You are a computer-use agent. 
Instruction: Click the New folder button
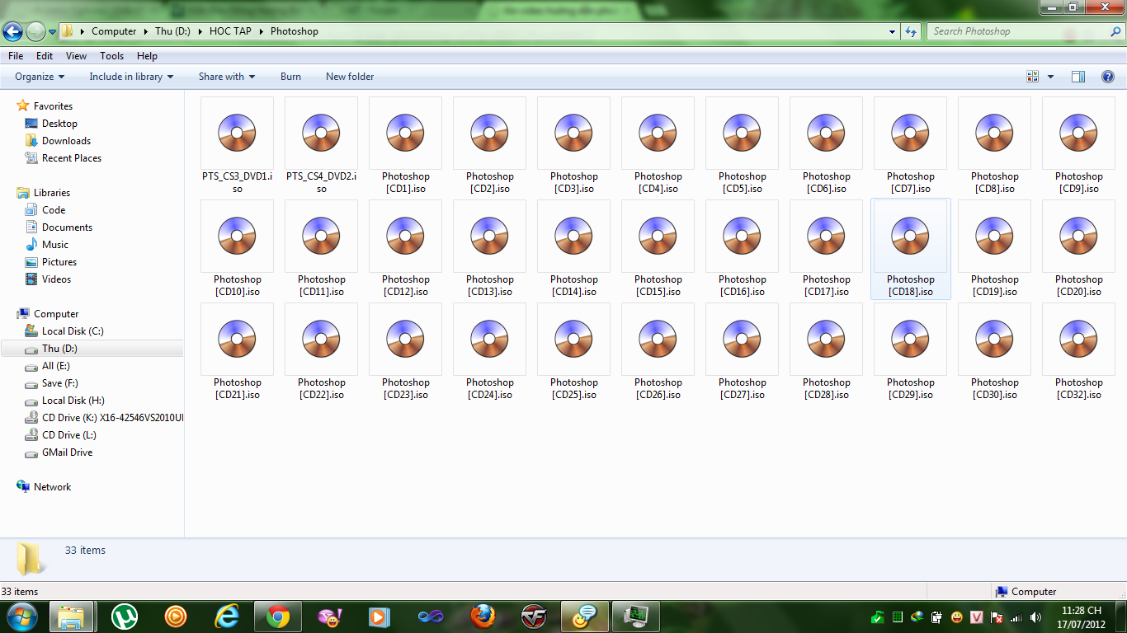(350, 77)
